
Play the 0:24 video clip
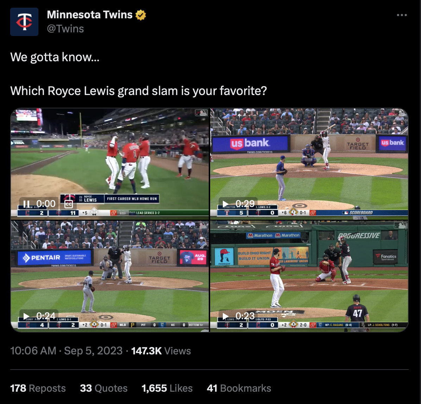(x=26, y=316)
